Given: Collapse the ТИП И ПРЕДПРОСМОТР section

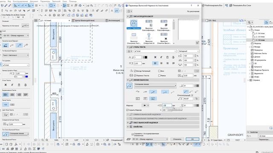Looking at the screenshot, I should click(128, 16).
